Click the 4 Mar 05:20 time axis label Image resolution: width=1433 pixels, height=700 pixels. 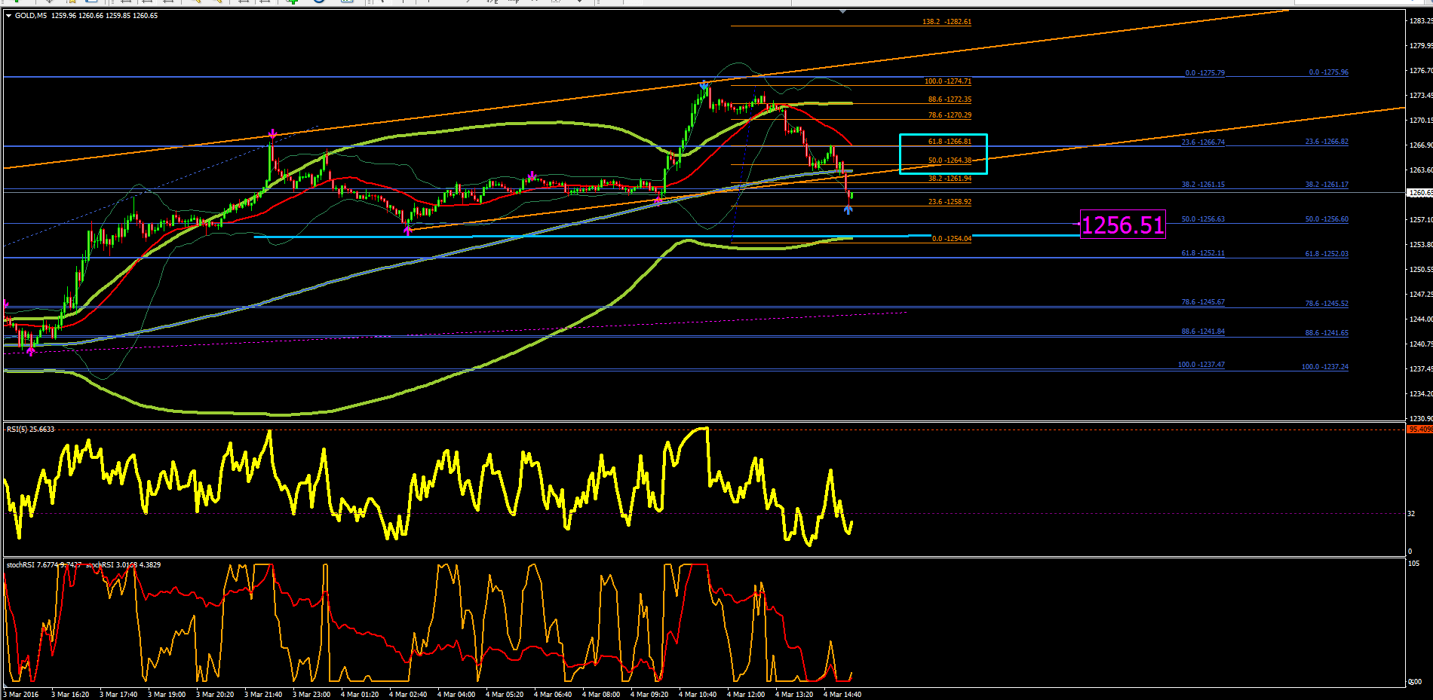[505, 695]
